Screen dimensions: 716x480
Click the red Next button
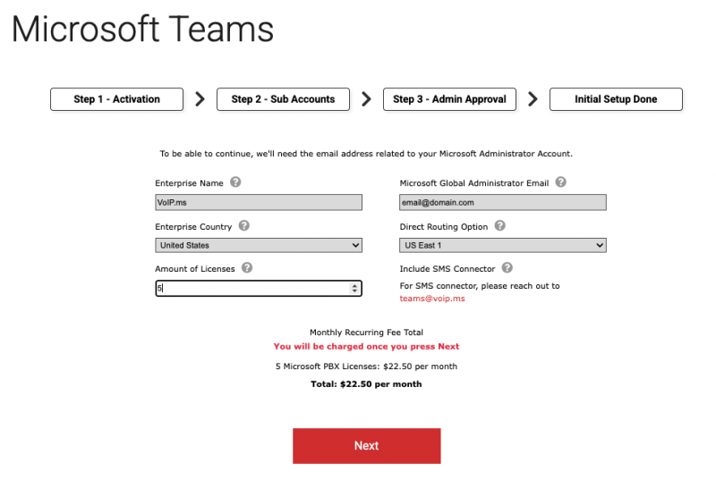(x=367, y=446)
